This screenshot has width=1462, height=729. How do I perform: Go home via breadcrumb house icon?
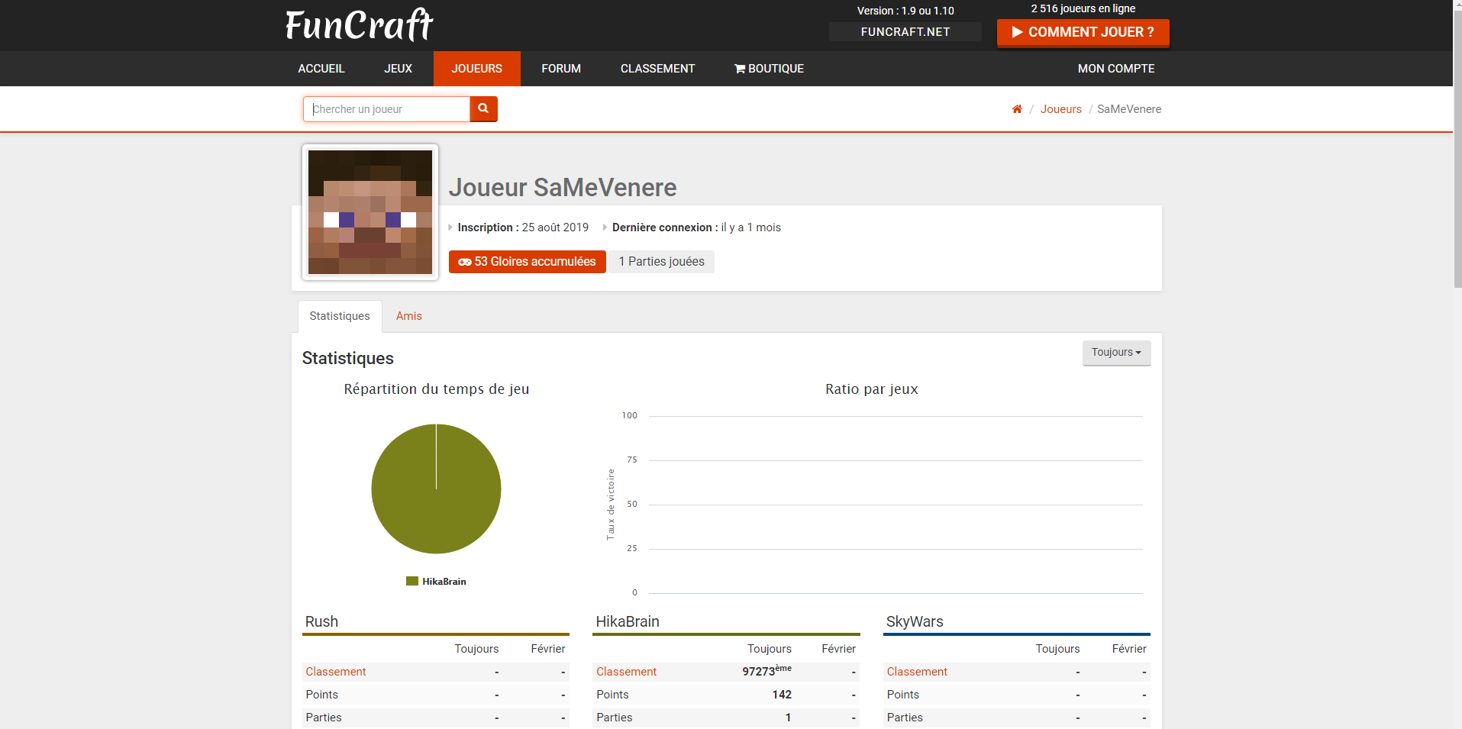[1017, 109]
